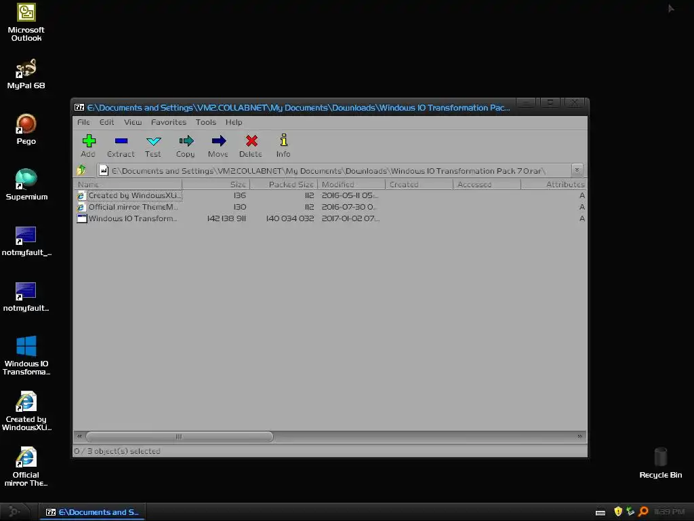Click the network tray icon
Viewport: 694px width, 521px height.
click(631, 512)
